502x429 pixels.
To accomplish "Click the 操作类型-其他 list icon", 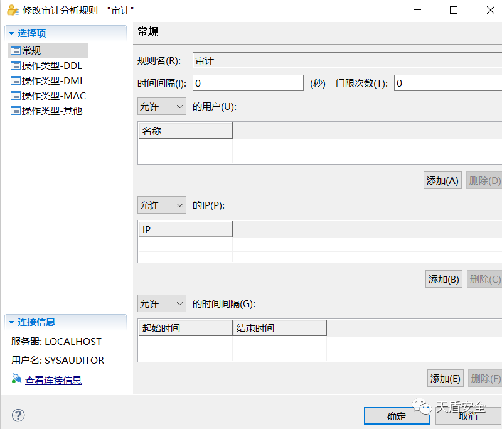I will pyautogui.click(x=16, y=111).
